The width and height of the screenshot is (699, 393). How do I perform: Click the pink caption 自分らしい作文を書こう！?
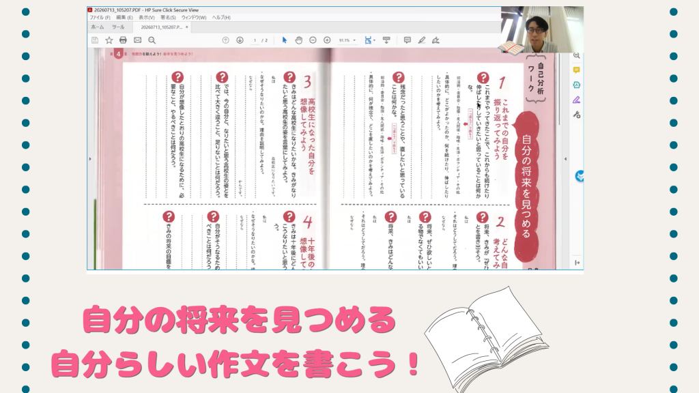(x=236, y=364)
